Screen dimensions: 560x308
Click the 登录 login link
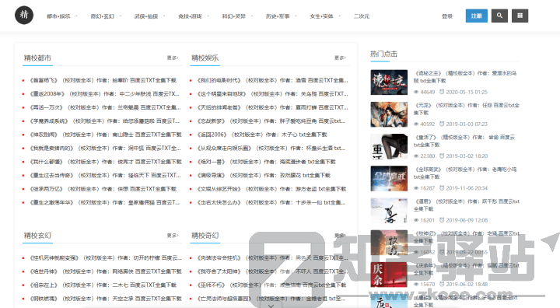[x=447, y=16]
